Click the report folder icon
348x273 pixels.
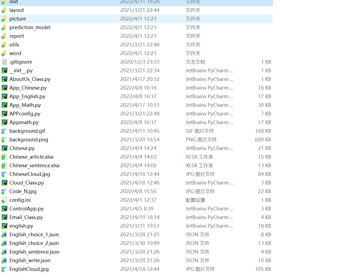click(4, 36)
